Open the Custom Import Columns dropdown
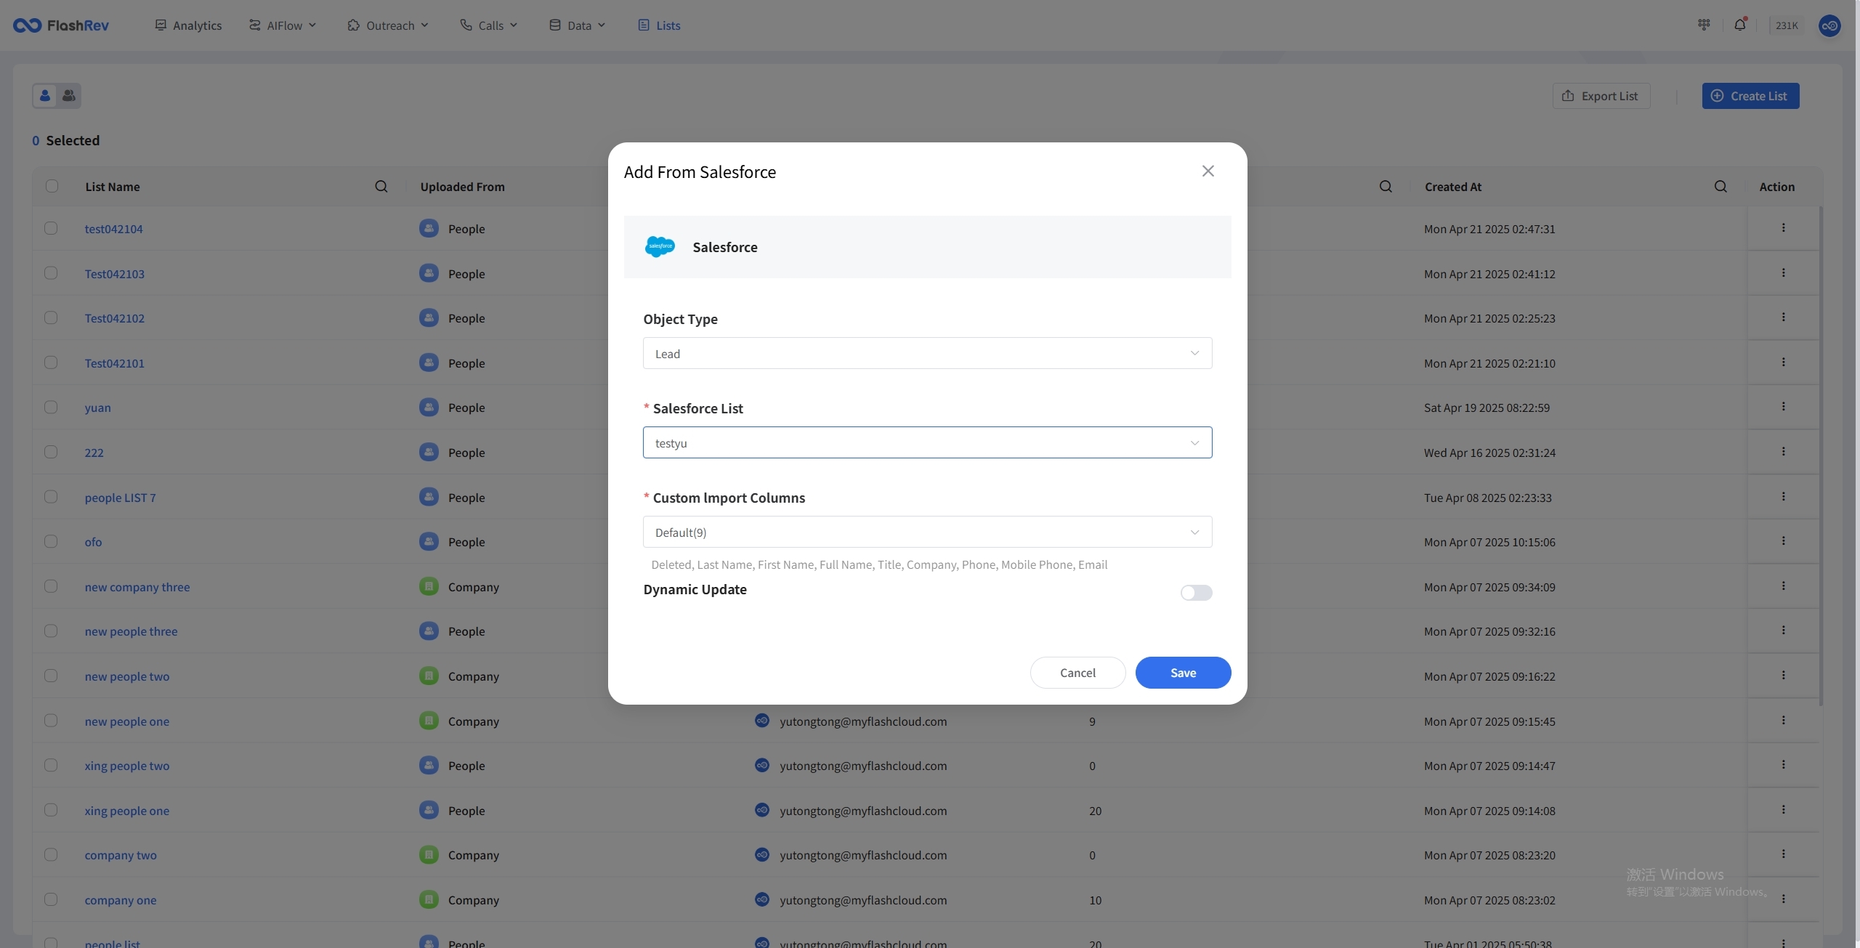Viewport: 1860px width, 948px height. pos(927,532)
